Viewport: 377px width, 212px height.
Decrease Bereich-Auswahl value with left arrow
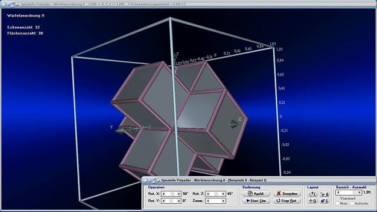tap(338, 193)
